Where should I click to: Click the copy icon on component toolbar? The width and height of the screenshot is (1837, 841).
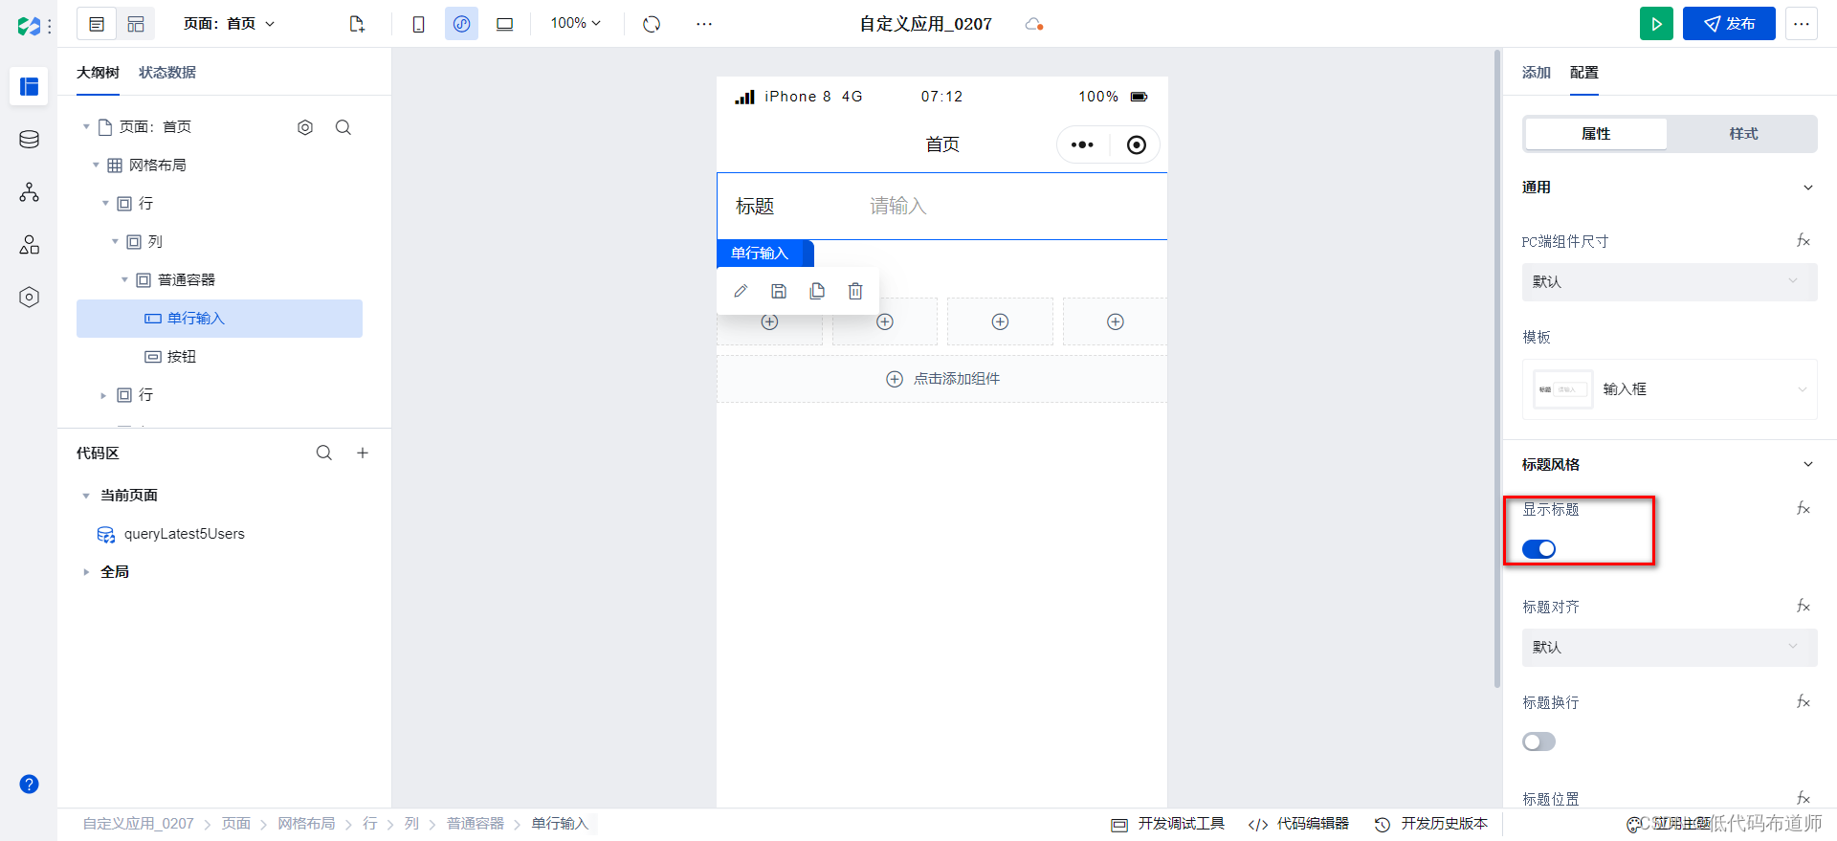(x=817, y=291)
